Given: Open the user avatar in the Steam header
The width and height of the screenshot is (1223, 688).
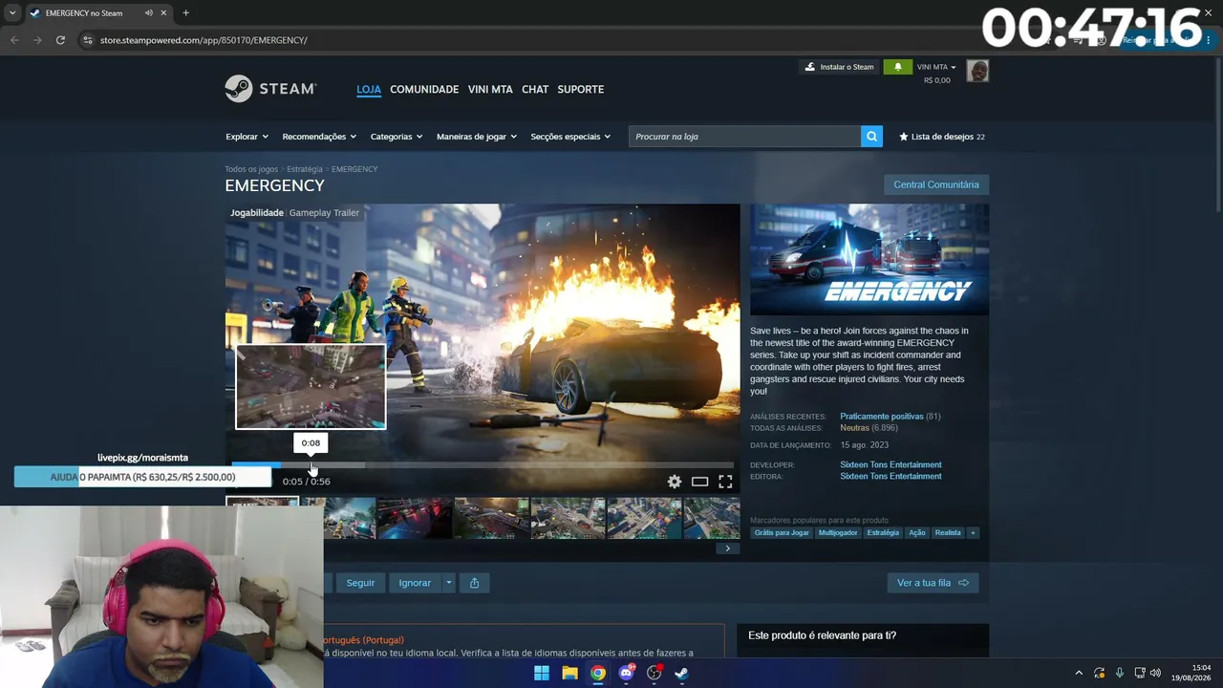Looking at the screenshot, I should point(977,71).
